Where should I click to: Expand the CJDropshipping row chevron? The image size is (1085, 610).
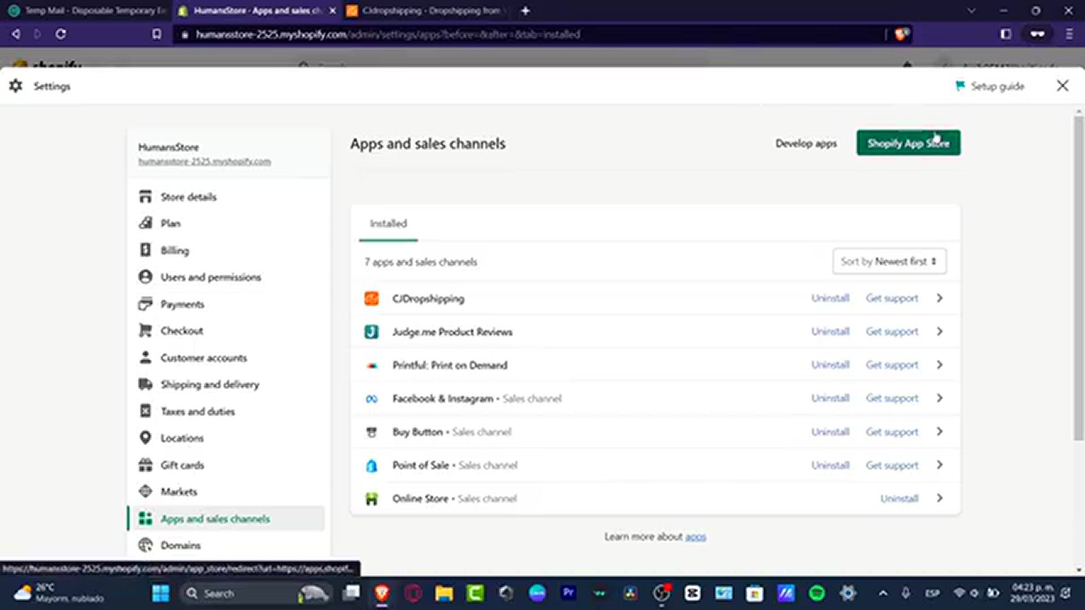[939, 298]
